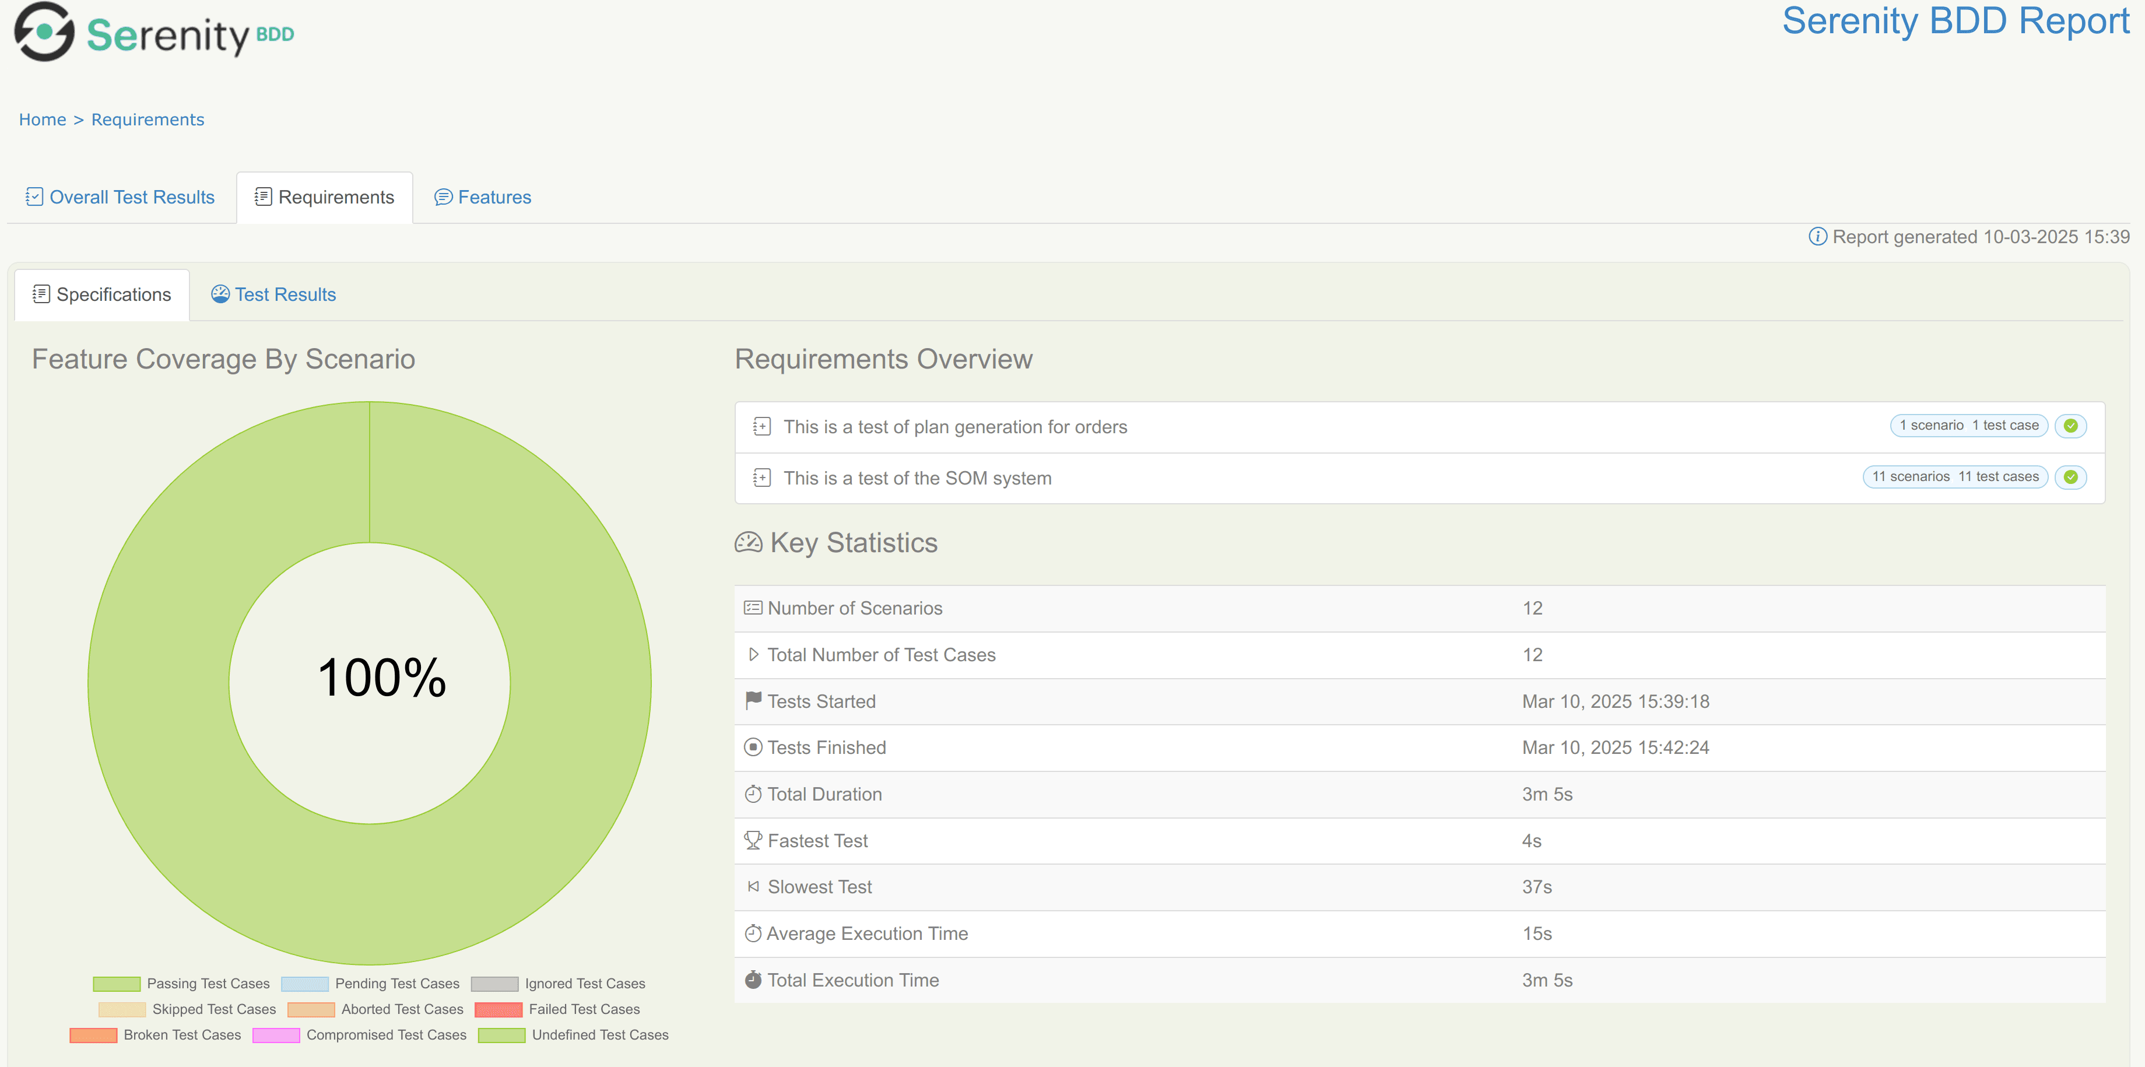This screenshot has width=2145, height=1067.
Task: Expand the SOM system test requirement
Action: click(761, 478)
